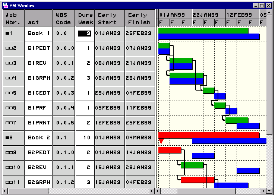Click Gantt pane right scroll arrow
Viewport: 275px width, 196px height.
click(263, 191)
